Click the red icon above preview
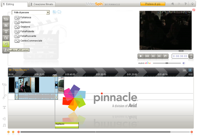The width and height of the screenshot is (197, 138). [x=194, y=10]
